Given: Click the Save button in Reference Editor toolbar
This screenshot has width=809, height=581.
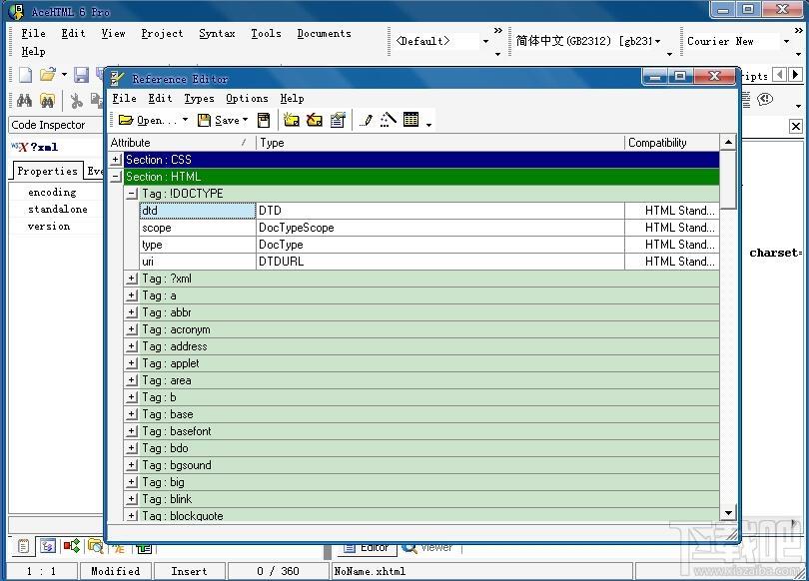Looking at the screenshot, I should tap(220, 120).
